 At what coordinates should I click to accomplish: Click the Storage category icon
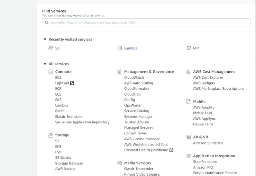pyautogui.click(x=51, y=135)
